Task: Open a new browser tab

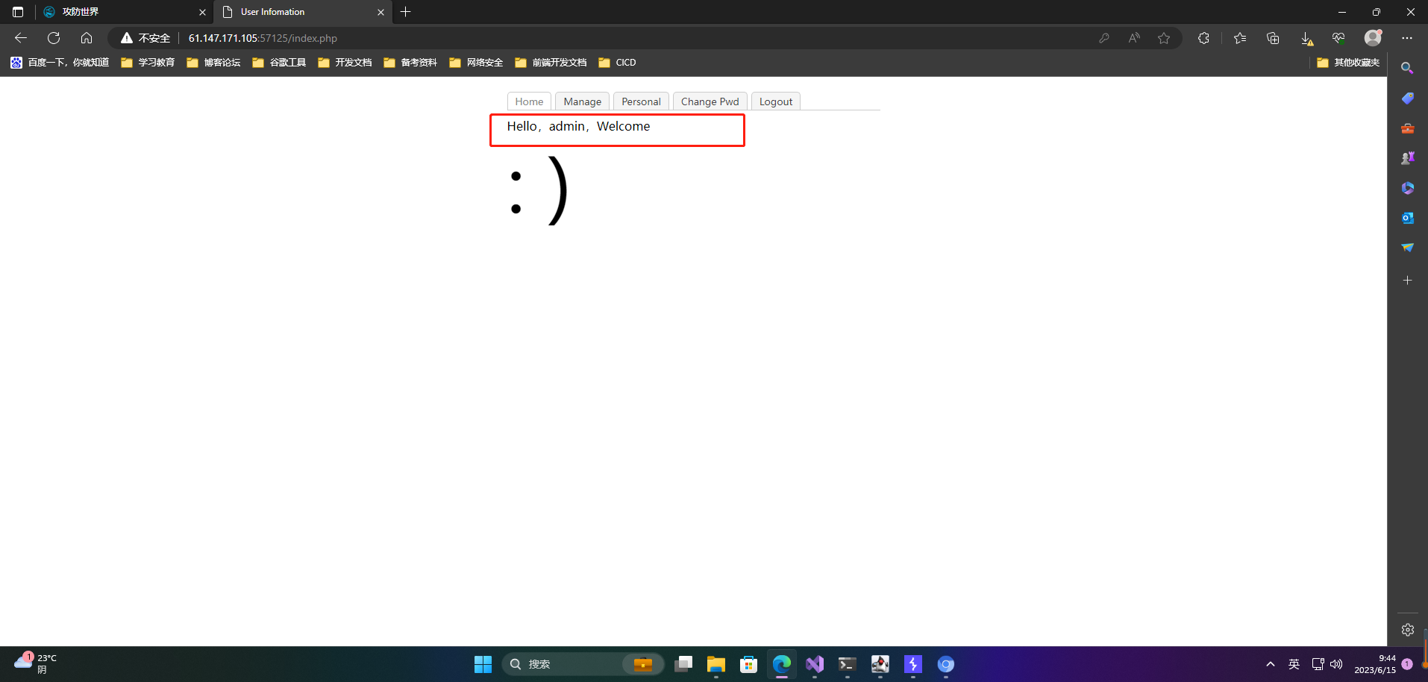Action: click(406, 12)
